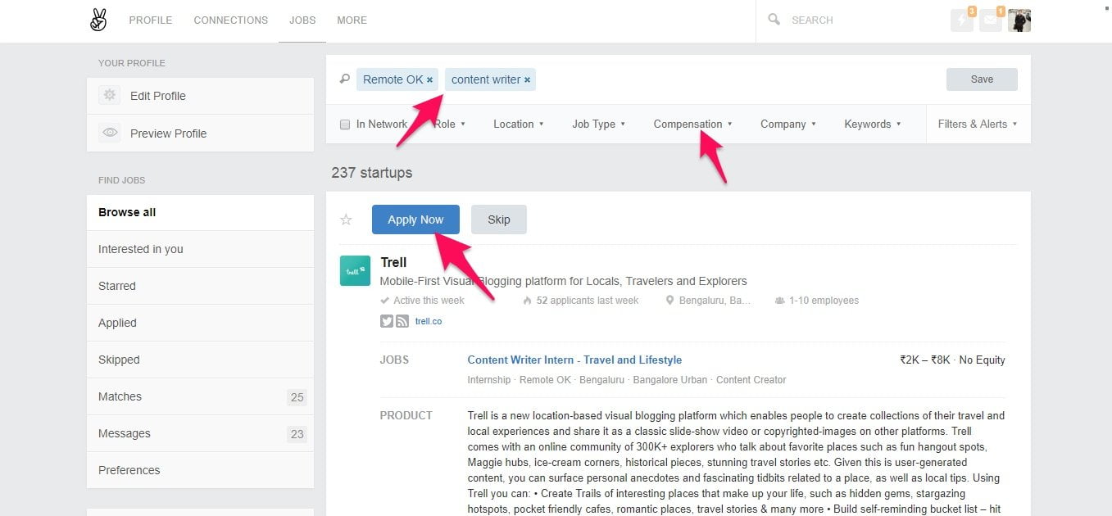The image size is (1112, 516).
Task: Click the Remote OK tag label
Action: point(393,79)
